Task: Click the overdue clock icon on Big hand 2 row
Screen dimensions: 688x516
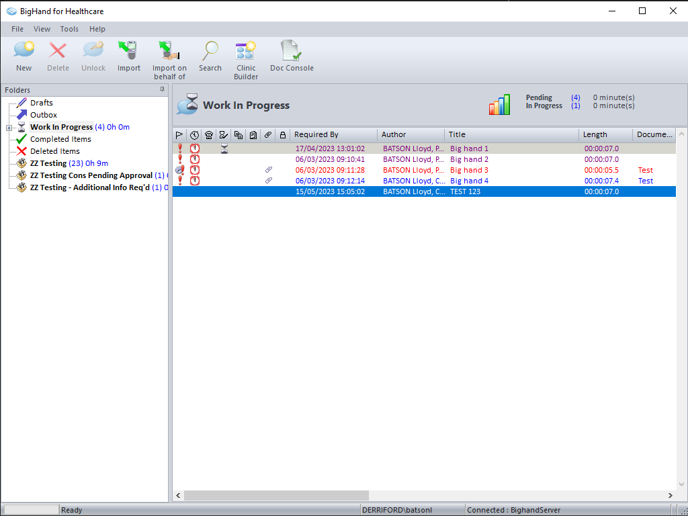Action: click(x=194, y=159)
